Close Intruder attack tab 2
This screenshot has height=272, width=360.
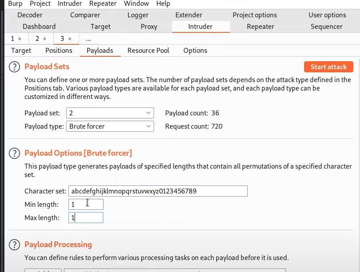click(x=44, y=39)
